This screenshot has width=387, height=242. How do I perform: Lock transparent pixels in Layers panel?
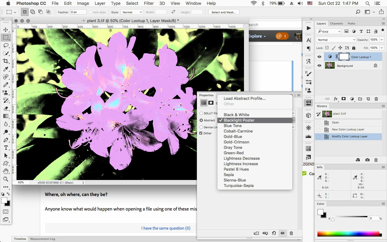click(x=327, y=48)
